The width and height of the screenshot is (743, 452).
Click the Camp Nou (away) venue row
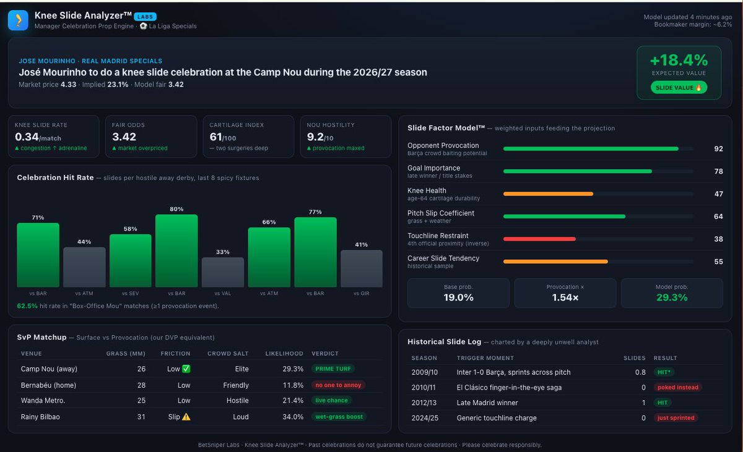200,369
